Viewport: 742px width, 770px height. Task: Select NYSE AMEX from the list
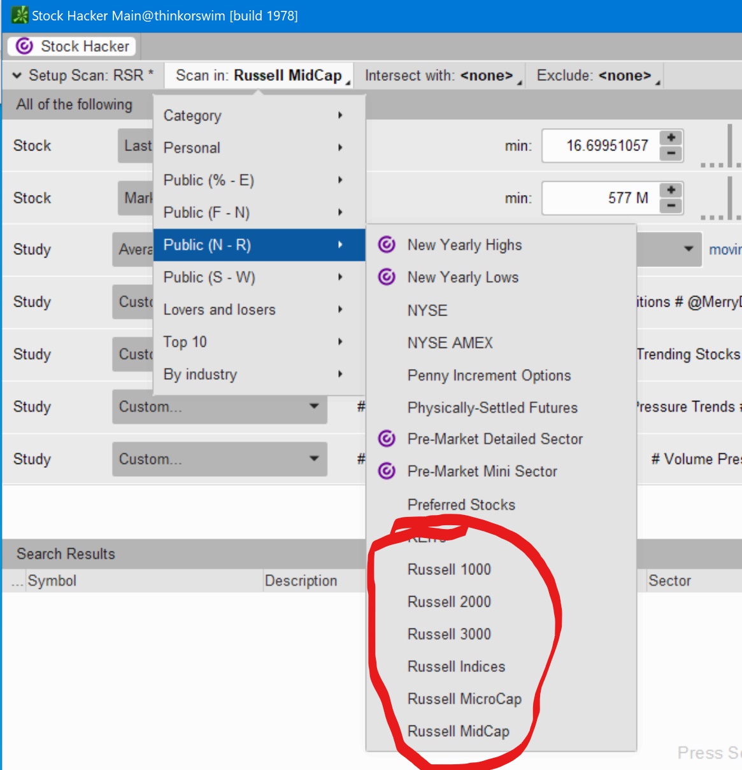[x=501, y=343]
